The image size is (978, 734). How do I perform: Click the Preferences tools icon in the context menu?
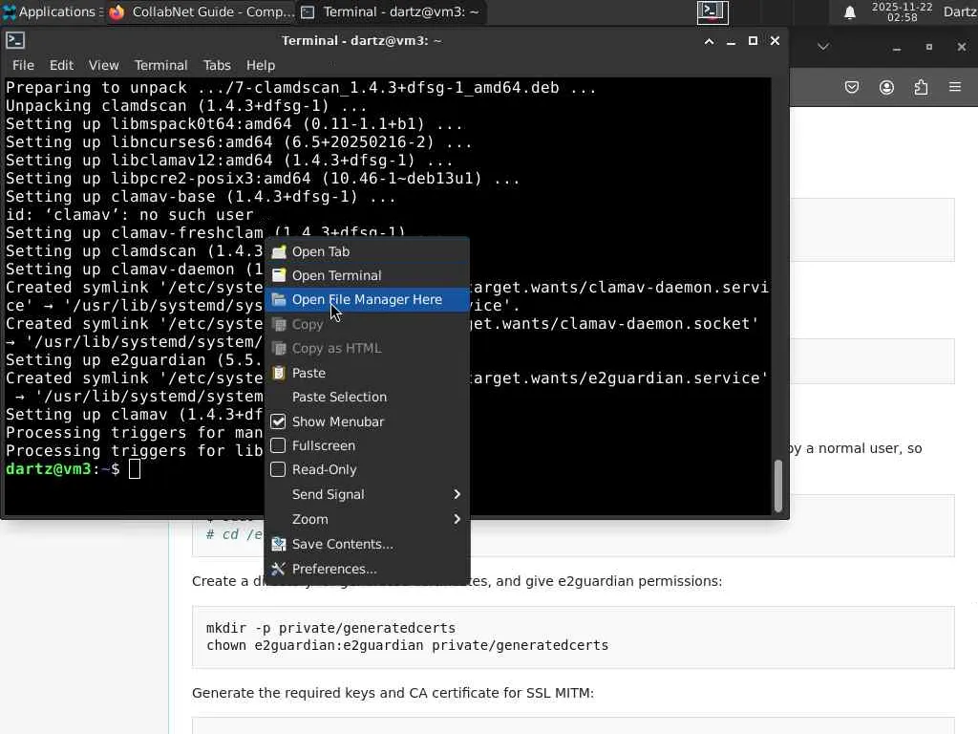pyautogui.click(x=279, y=569)
